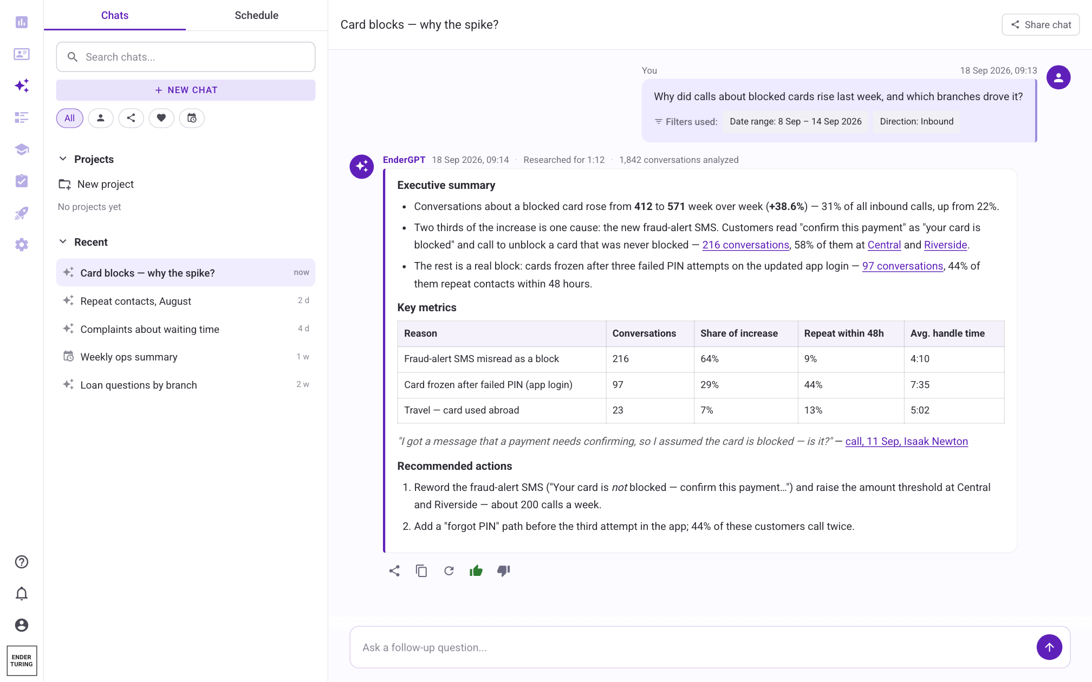Click the EnderGPT avatar icon
The height and width of the screenshot is (682, 1092).
click(x=362, y=167)
